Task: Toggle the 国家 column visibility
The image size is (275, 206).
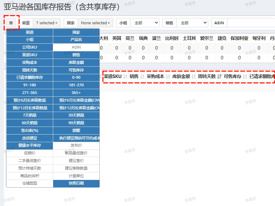Action: (76, 32)
